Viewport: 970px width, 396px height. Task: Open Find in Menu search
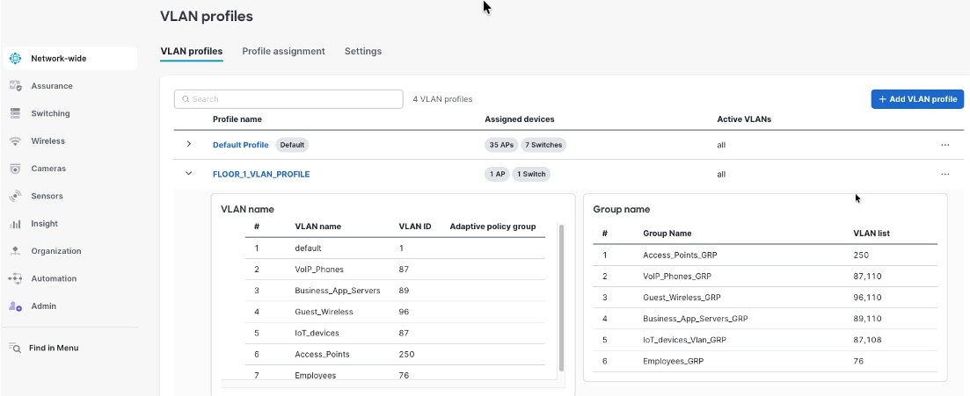(53, 348)
